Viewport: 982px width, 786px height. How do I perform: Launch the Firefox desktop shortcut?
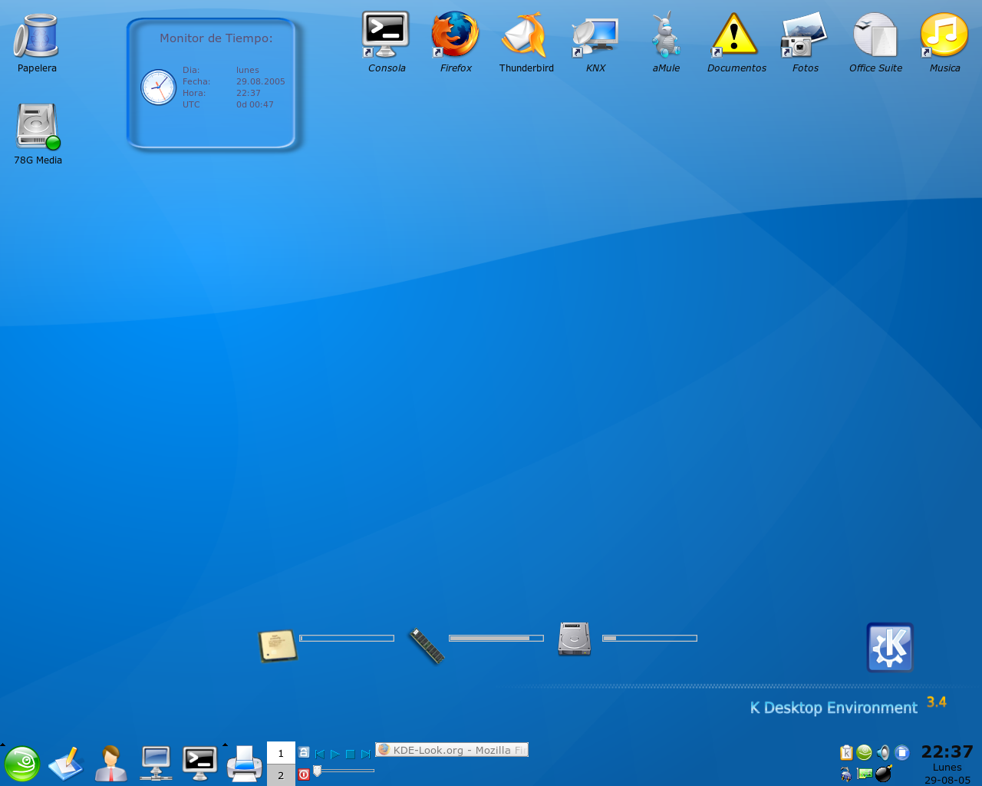455,35
